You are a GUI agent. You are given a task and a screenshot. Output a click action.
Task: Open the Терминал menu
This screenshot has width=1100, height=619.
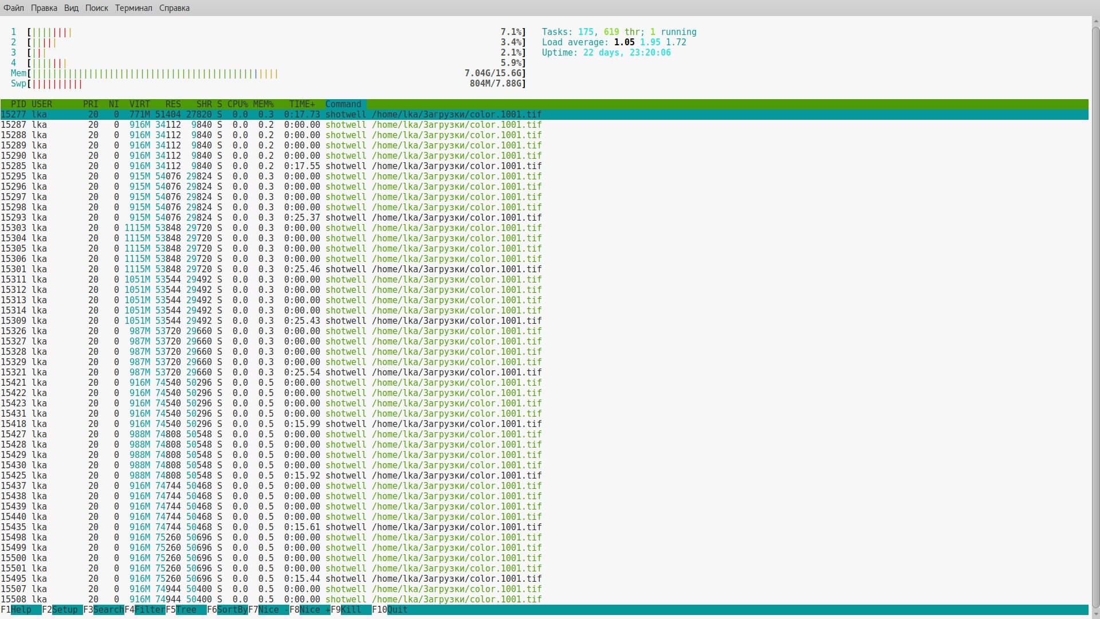133,8
